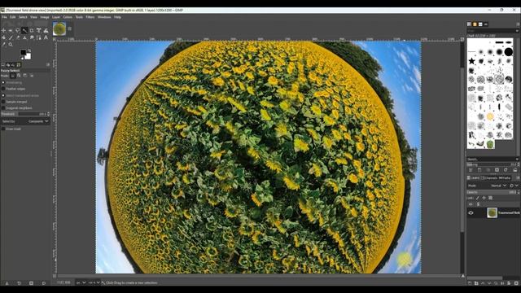Adjust Threshold value stepper arrows
Viewport: 521px width, 293px height.
point(49,114)
